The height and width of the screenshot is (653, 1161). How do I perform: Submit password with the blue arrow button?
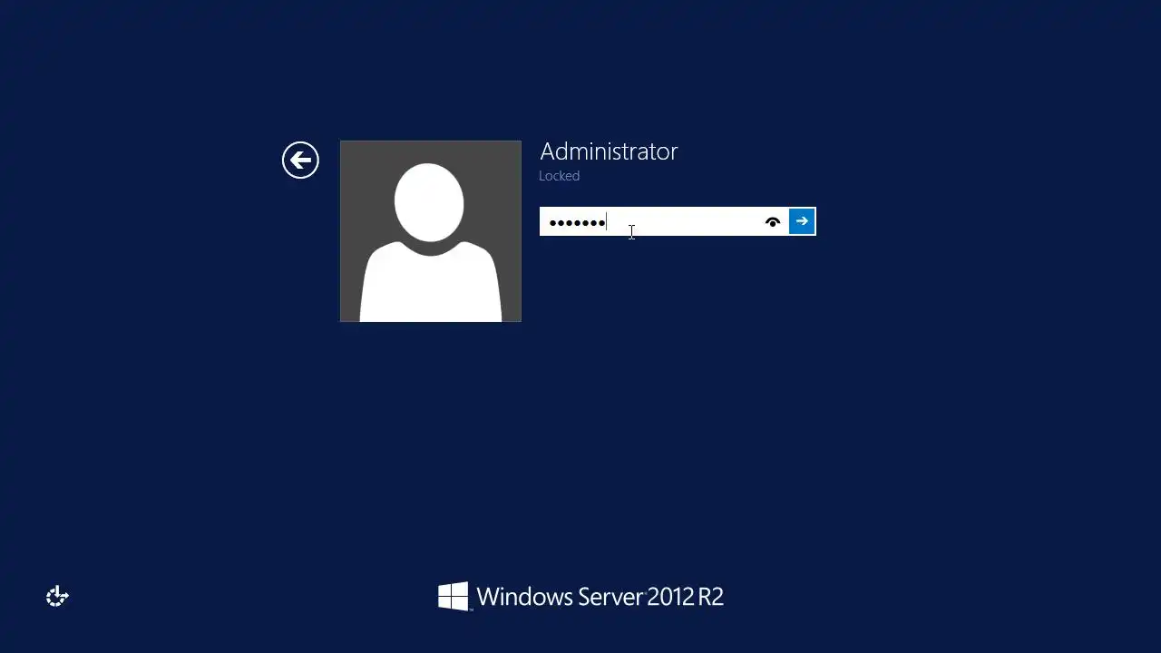click(802, 221)
